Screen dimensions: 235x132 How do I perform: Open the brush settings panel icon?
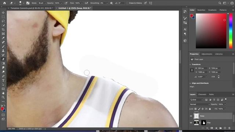28,3
